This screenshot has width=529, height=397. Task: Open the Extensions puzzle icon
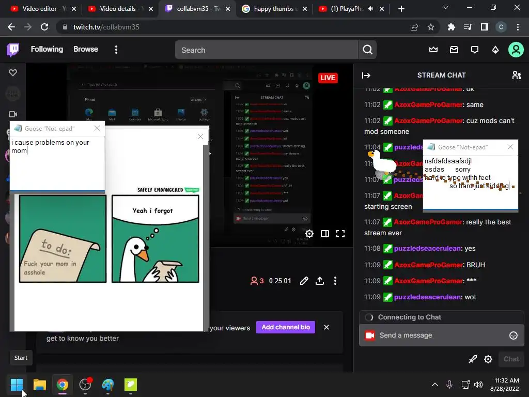pyautogui.click(x=451, y=27)
